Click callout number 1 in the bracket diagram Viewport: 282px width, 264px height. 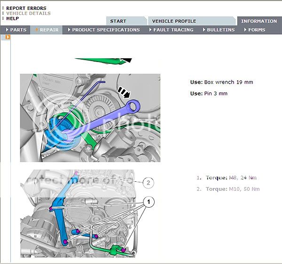149,202
